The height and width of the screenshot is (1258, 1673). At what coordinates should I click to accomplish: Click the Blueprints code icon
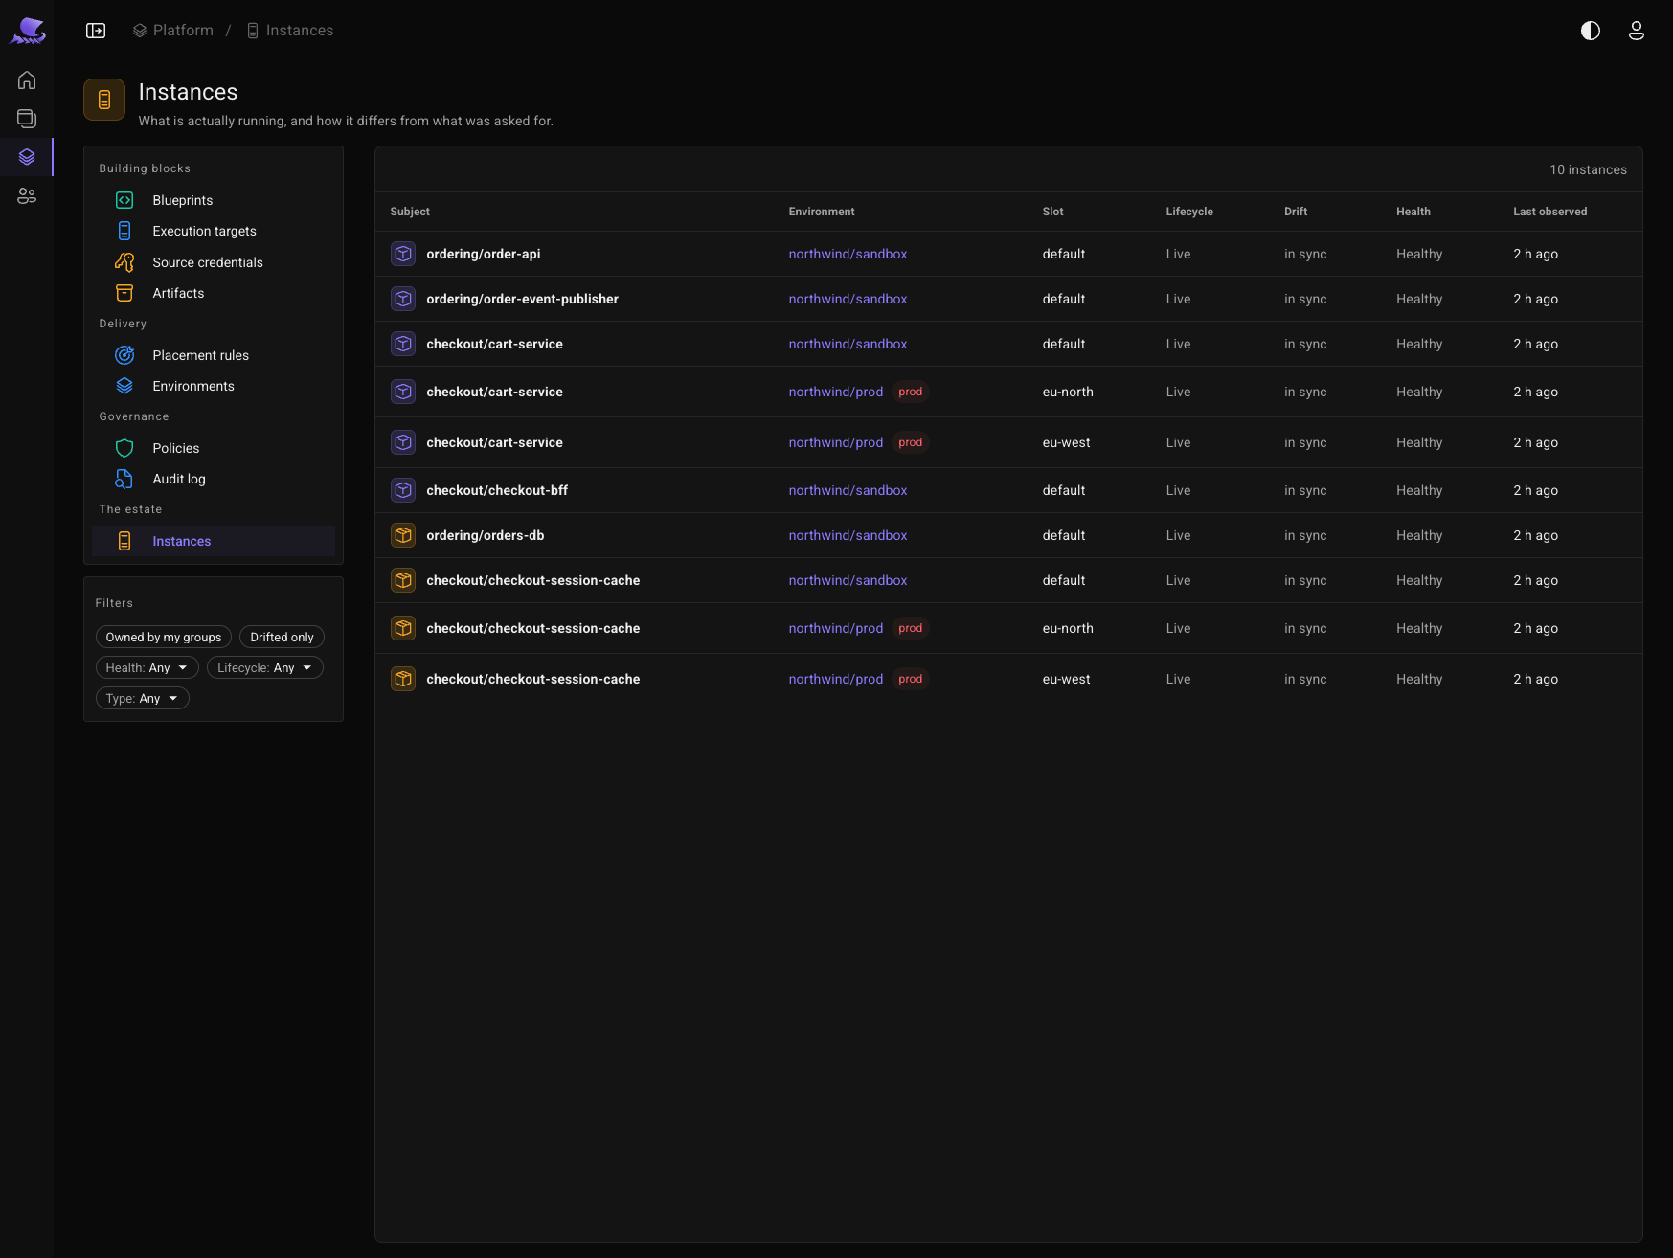(x=124, y=200)
